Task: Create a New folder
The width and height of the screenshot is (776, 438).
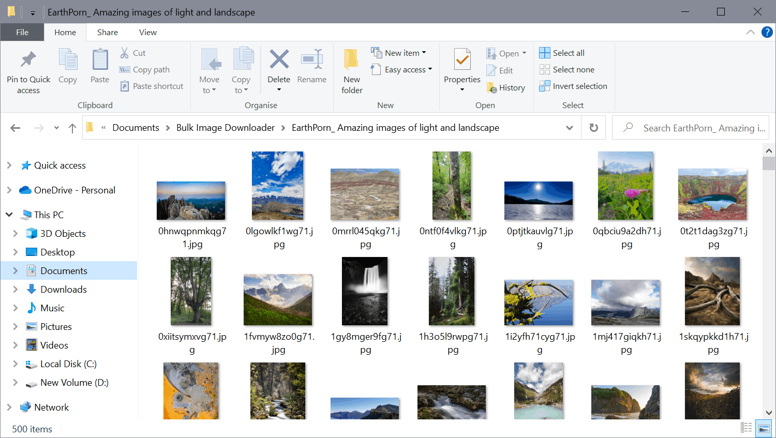Action: 352,71
